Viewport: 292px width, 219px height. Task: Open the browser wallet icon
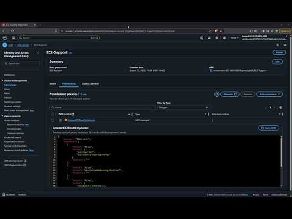point(268,31)
